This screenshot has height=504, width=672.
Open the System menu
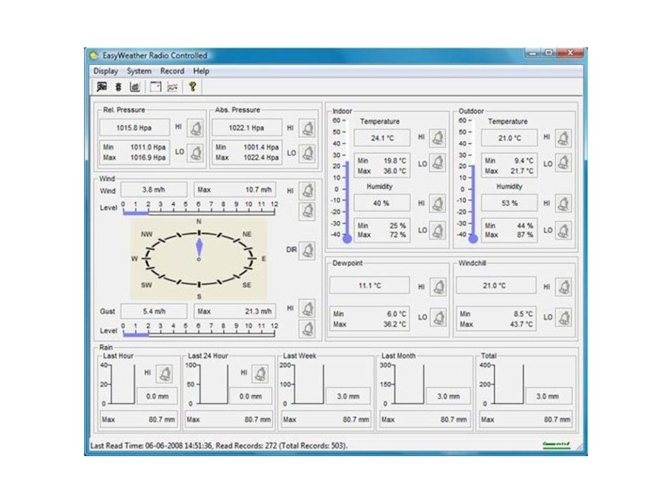tap(139, 71)
